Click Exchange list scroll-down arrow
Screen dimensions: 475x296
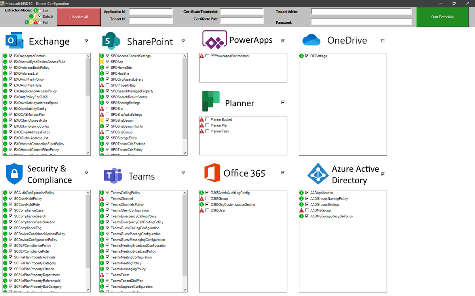[x=88, y=153]
